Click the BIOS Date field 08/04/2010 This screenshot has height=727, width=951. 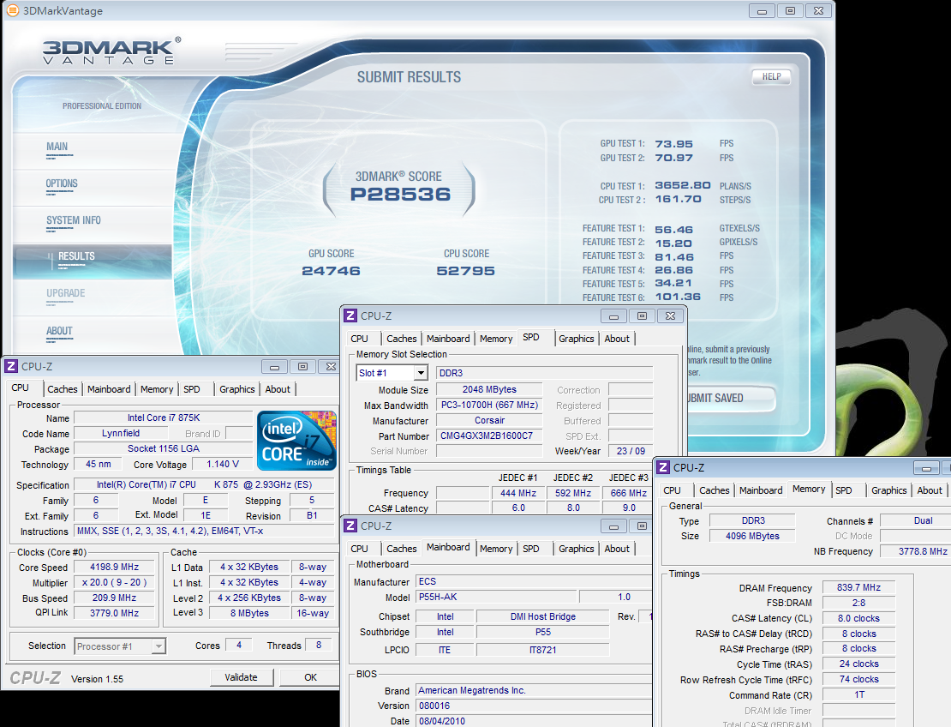pyautogui.click(x=534, y=721)
